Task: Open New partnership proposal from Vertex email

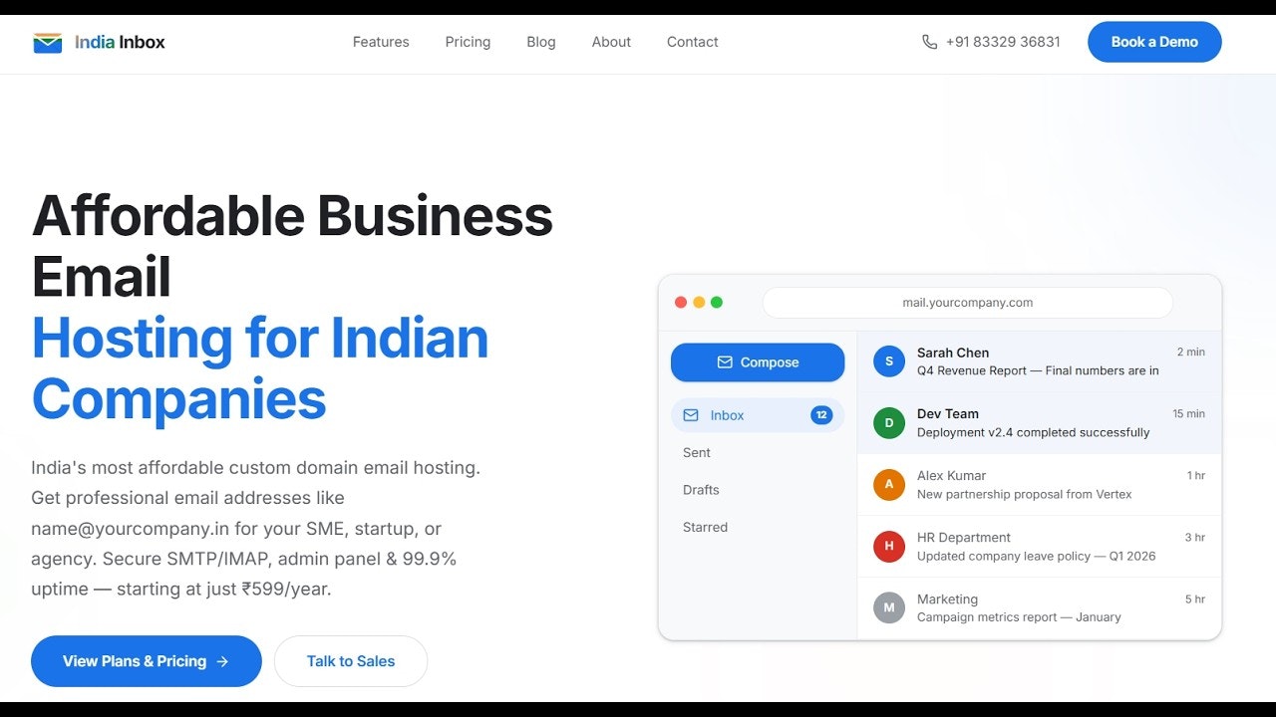Action: [x=1024, y=494]
